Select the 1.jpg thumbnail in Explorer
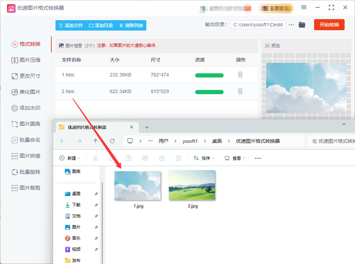 tap(138, 186)
